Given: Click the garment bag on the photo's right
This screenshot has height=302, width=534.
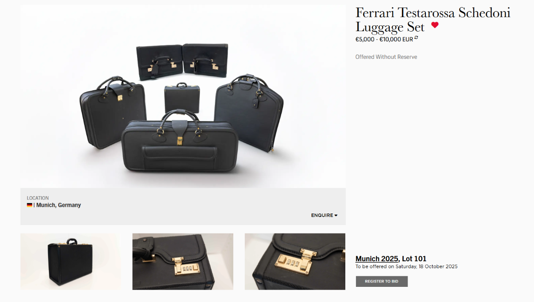Looking at the screenshot, I should pos(249,113).
